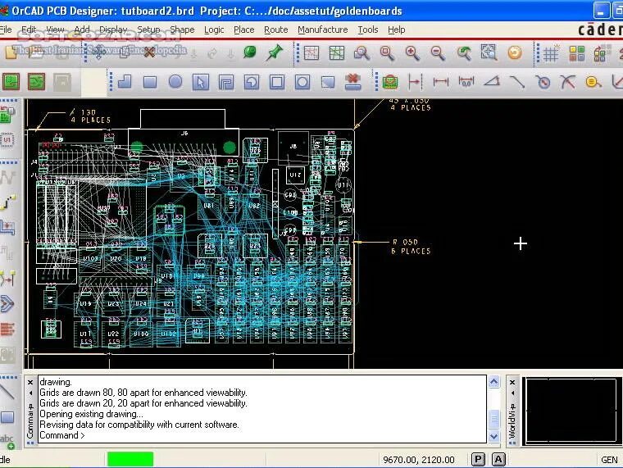The width and height of the screenshot is (623, 468).
Task: Click the Leader Line dimension icon
Action: 517,82
